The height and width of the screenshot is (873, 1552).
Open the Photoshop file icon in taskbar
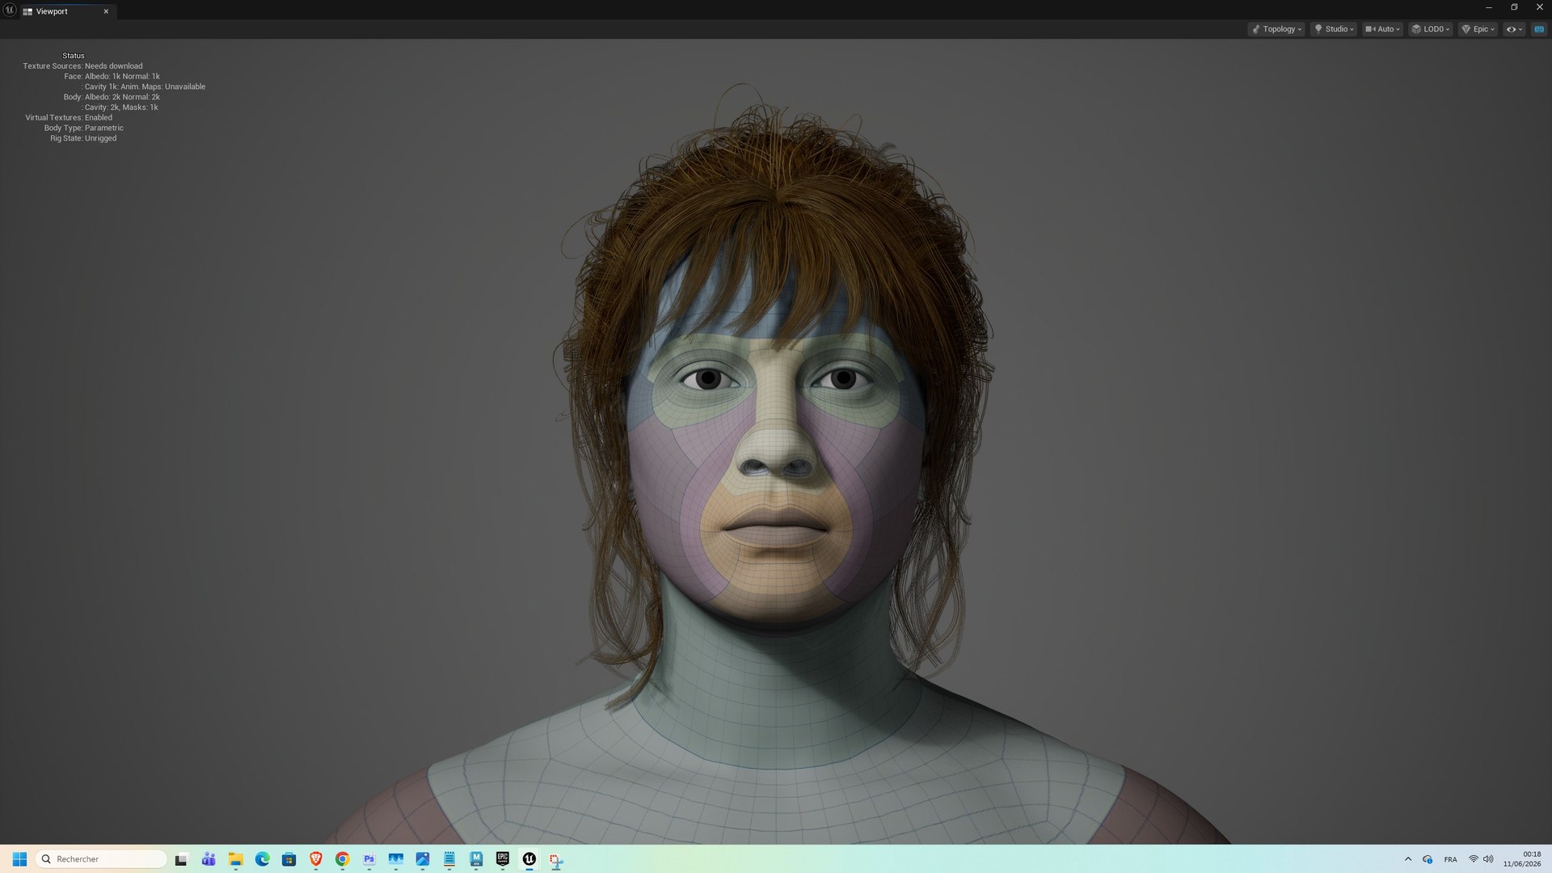pos(369,859)
